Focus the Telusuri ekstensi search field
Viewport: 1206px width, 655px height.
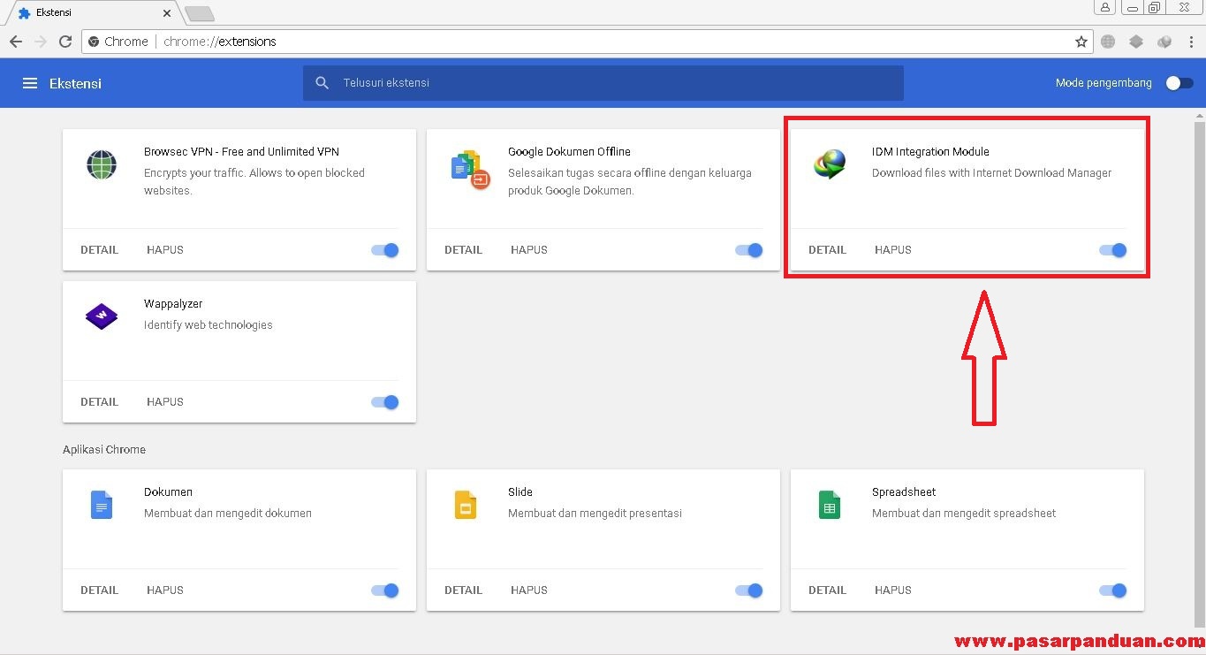(603, 83)
